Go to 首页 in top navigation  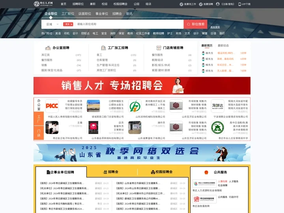coord(64,4)
